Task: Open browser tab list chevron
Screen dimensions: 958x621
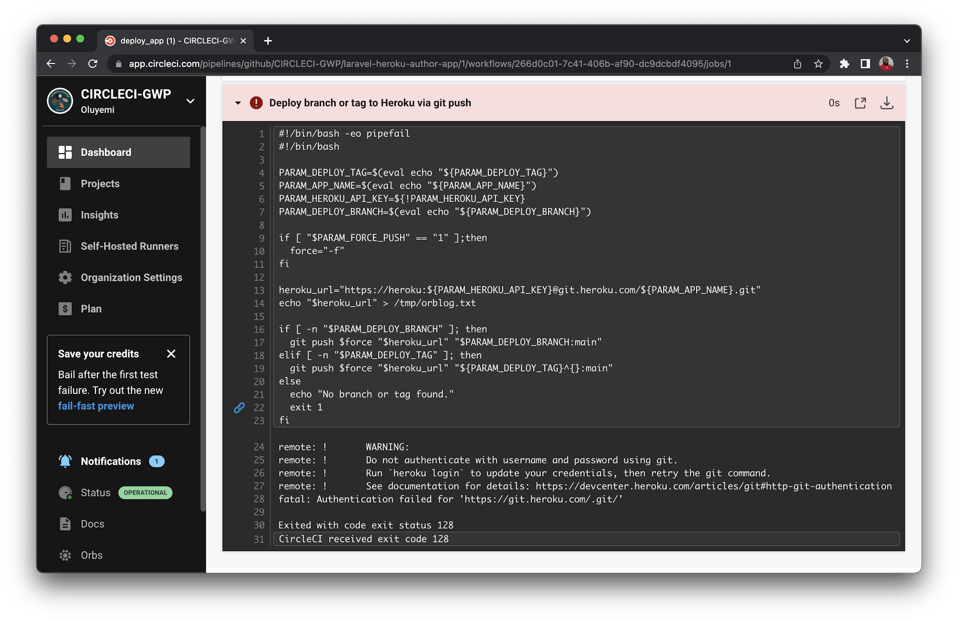Action: coord(906,41)
